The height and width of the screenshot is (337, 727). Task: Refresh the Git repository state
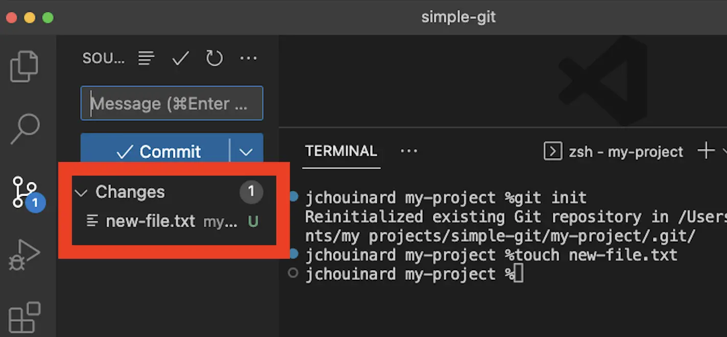(x=214, y=58)
